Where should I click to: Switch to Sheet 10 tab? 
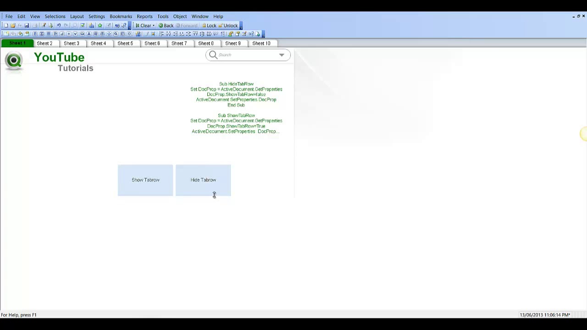(x=261, y=43)
